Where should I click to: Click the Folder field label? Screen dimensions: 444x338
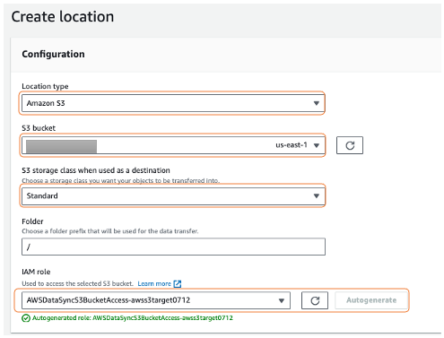click(x=32, y=221)
